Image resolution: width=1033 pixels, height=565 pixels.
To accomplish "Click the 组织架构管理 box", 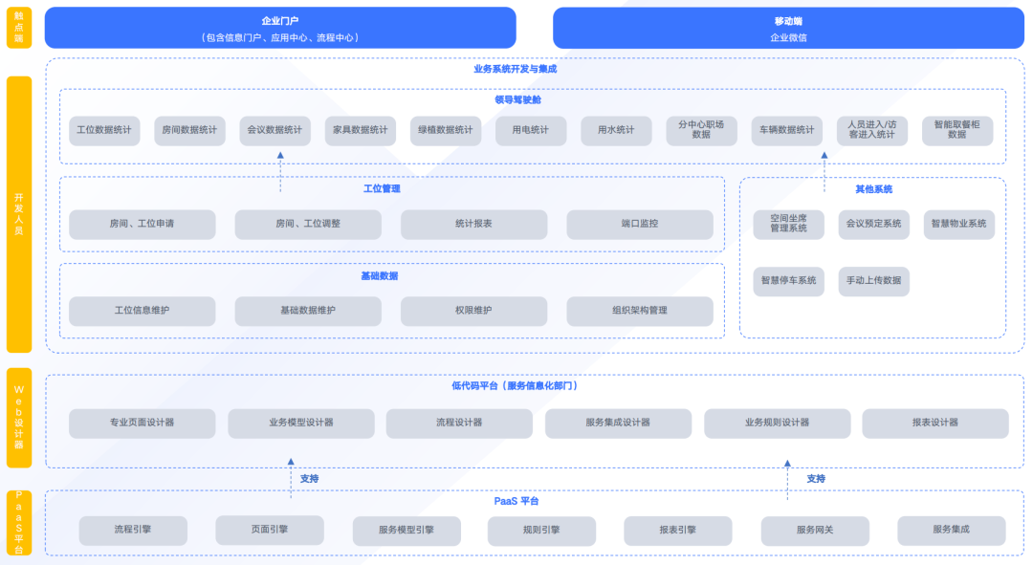I will click(x=640, y=311).
